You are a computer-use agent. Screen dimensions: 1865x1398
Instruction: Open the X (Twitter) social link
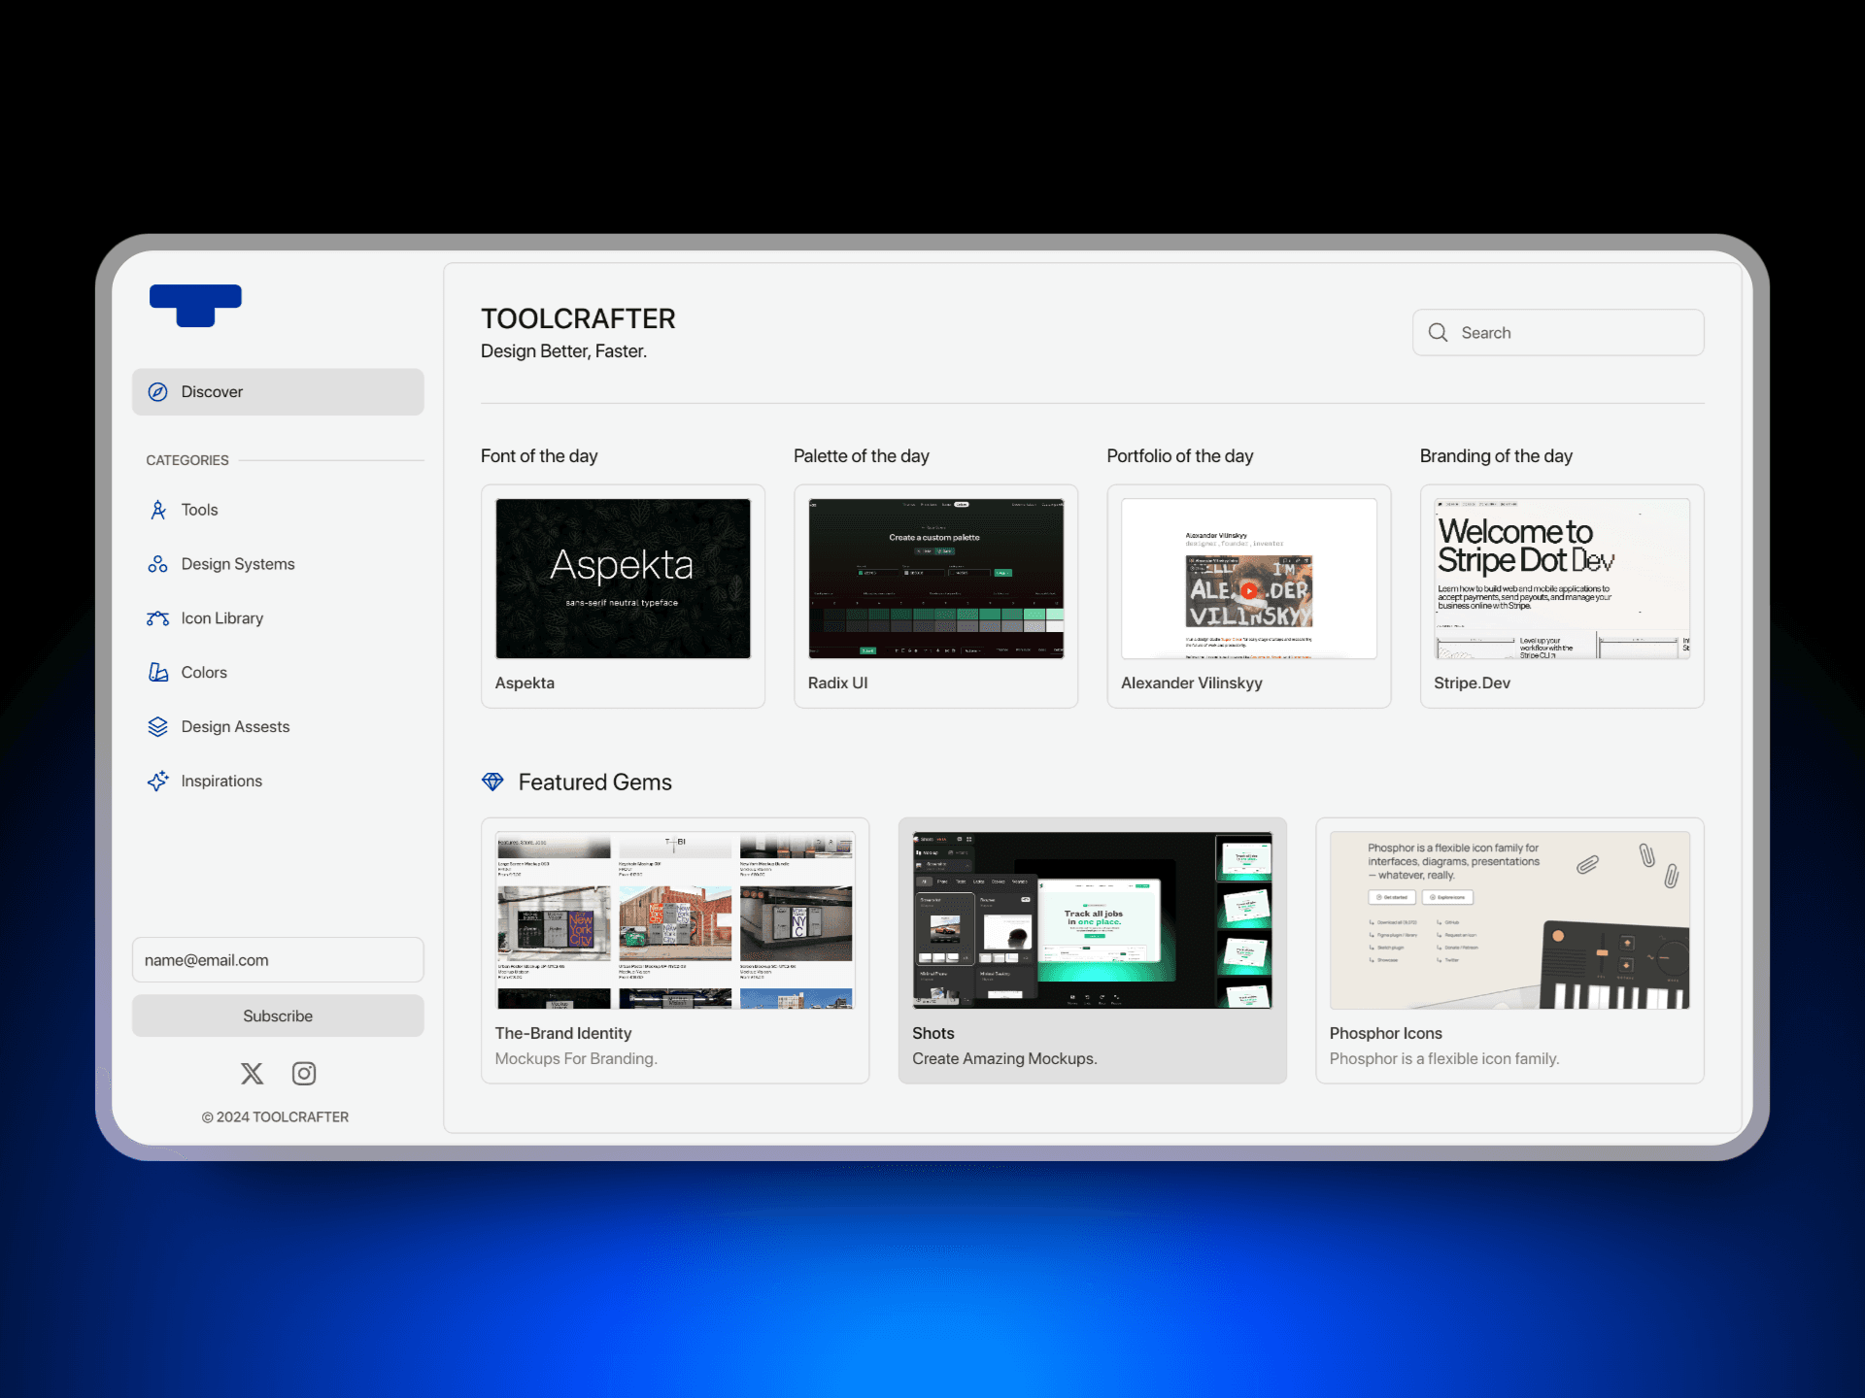click(252, 1073)
